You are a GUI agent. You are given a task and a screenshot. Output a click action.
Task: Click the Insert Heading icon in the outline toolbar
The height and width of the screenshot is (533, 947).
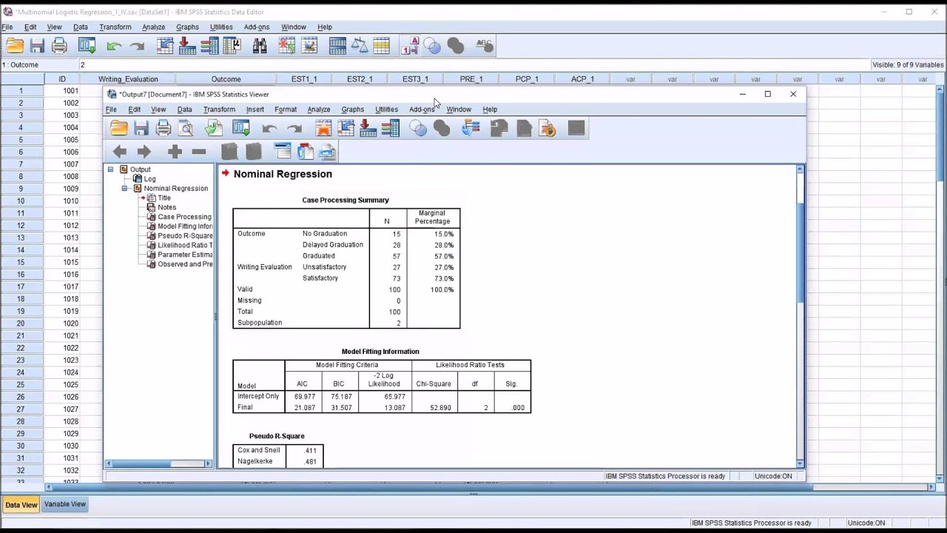coord(282,152)
